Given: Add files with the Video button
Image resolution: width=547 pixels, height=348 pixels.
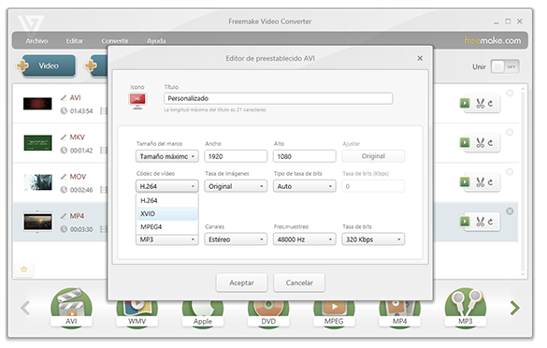Looking at the screenshot, I should (x=49, y=66).
